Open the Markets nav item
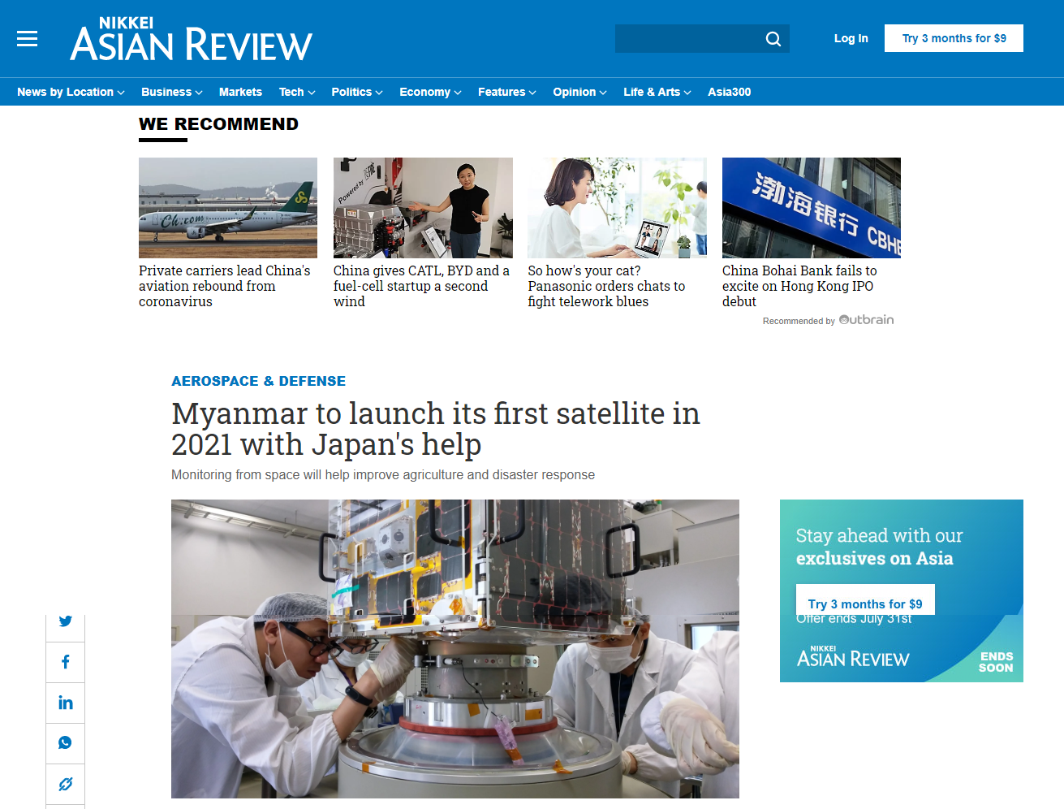The image size is (1064, 809). [240, 92]
